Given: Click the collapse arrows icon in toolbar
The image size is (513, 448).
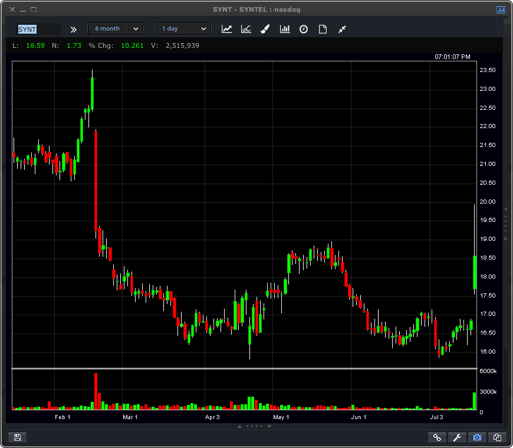Looking at the screenshot, I should point(342,29).
